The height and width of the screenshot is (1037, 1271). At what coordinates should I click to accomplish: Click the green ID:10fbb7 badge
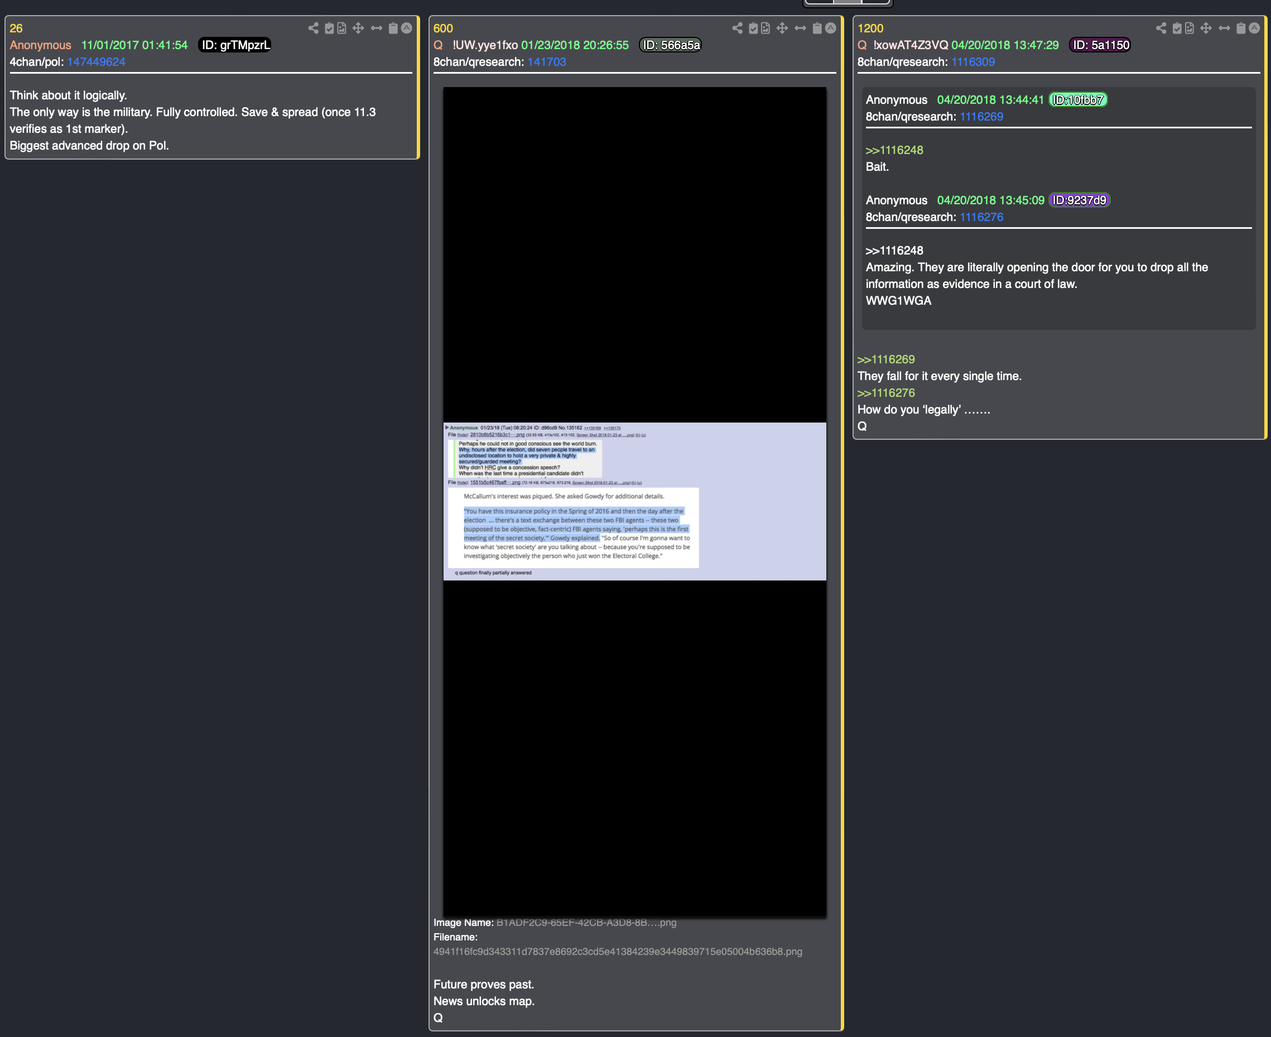(1078, 100)
